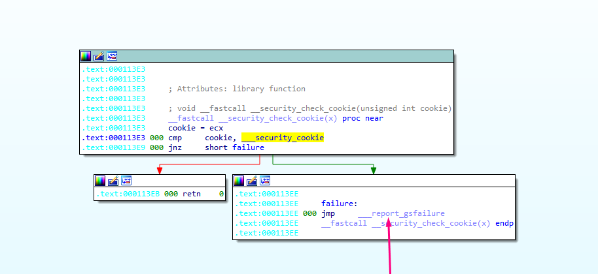This screenshot has width=598, height=274.
Task: Click the retn instruction
Action: [x=179, y=194]
